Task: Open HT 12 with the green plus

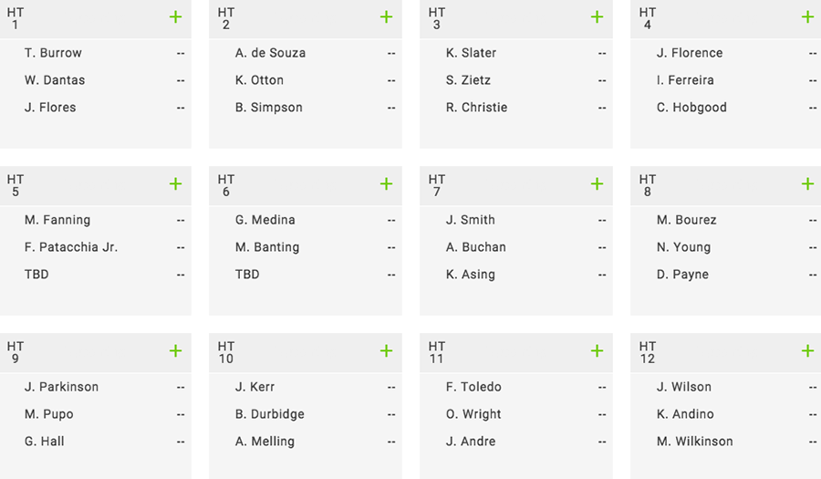Action: (807, 350)
